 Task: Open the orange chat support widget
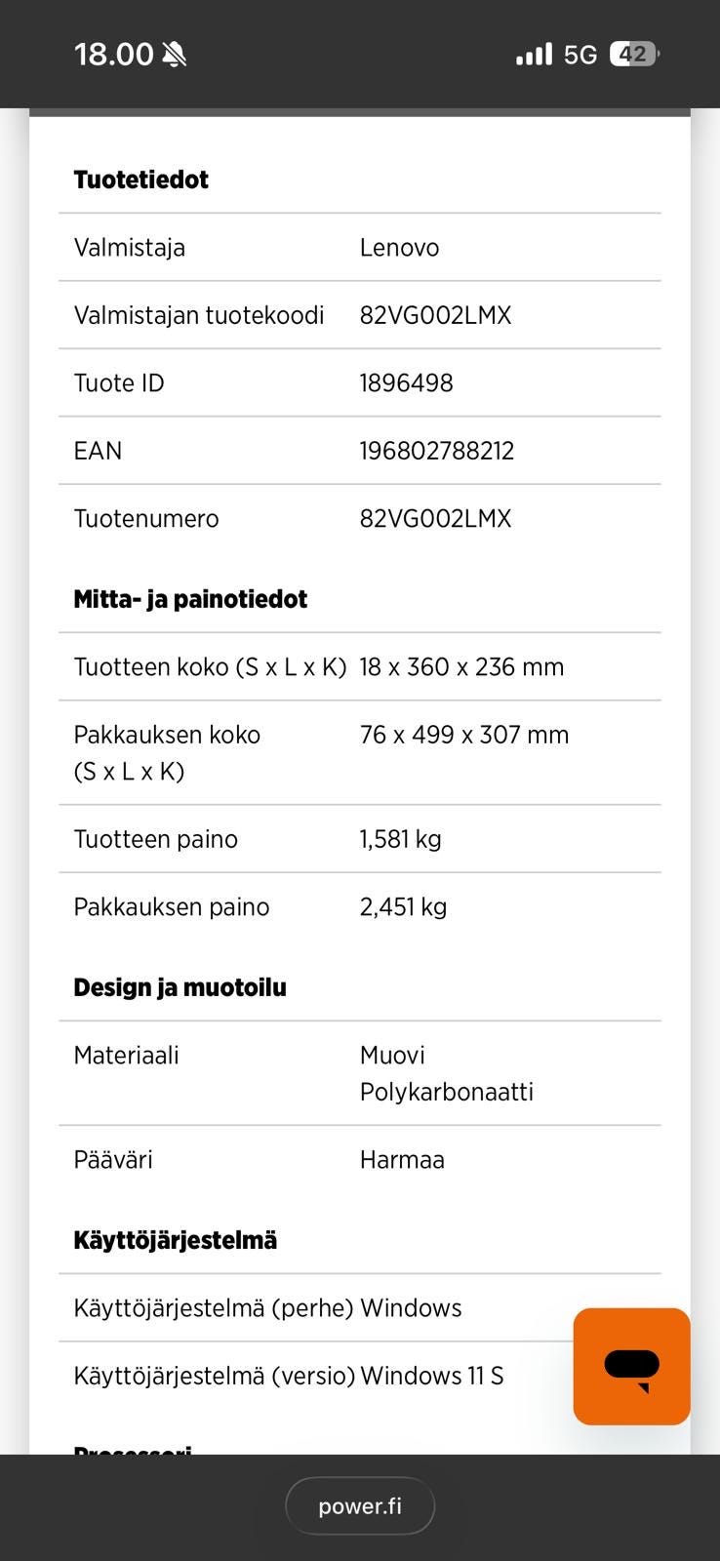[x=631, y=1366]
